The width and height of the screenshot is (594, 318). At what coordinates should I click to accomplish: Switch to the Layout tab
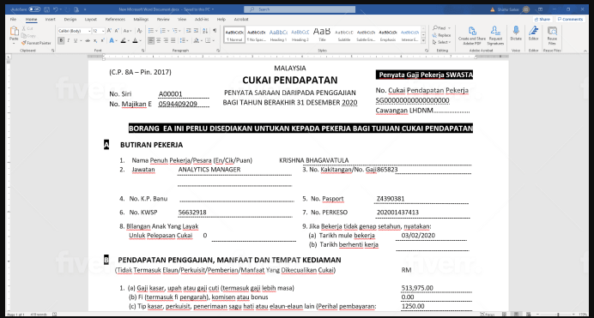[x=90, y=19]
